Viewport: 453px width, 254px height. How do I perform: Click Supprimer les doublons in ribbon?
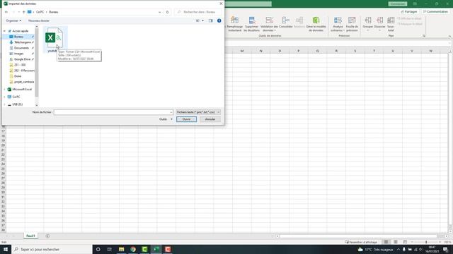(251, 24)
